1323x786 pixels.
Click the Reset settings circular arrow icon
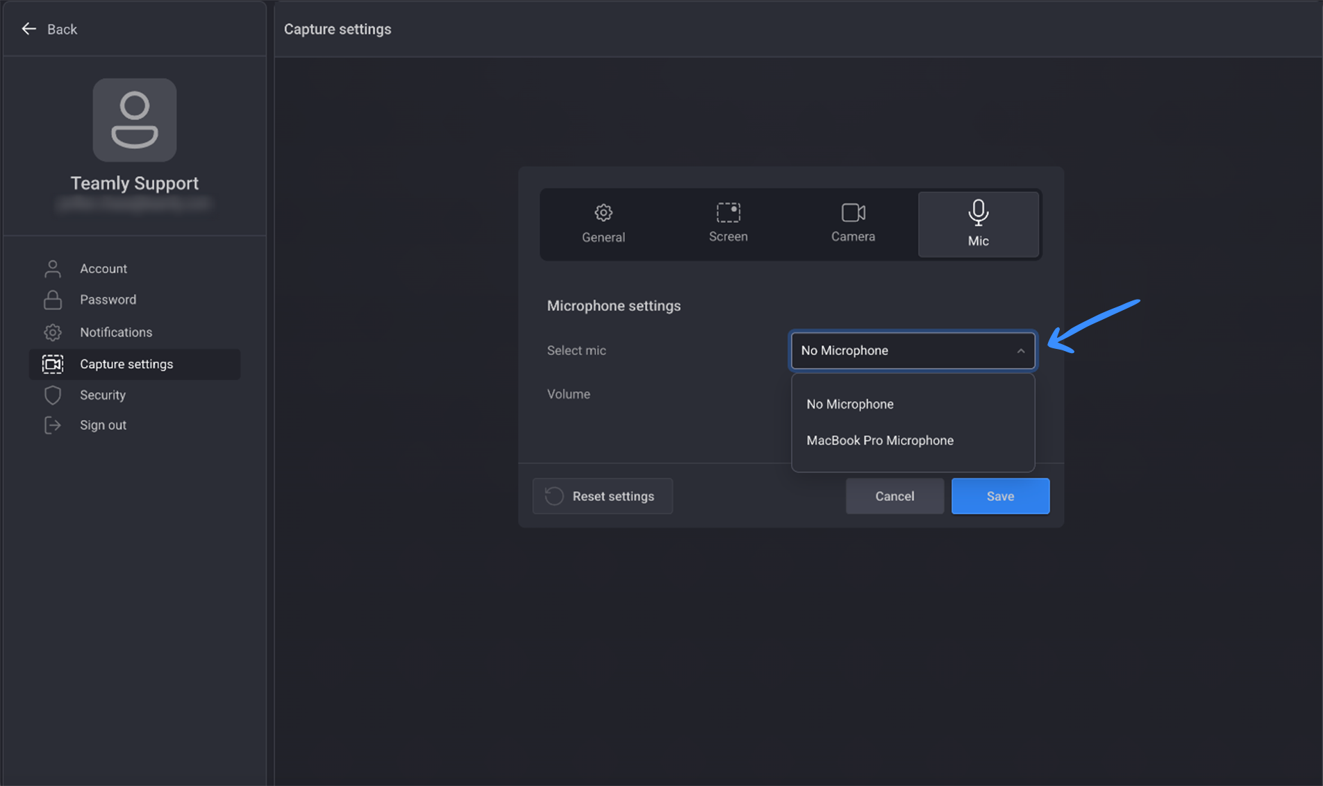[x=554, y=496]
